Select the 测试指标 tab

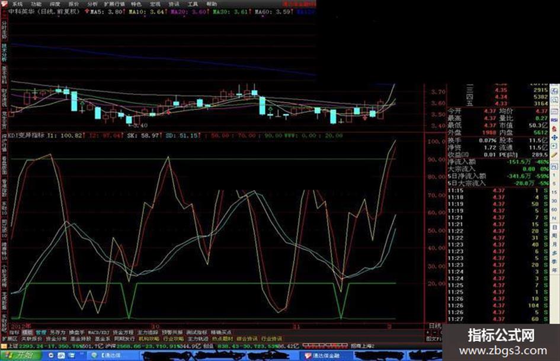[197, 333]
